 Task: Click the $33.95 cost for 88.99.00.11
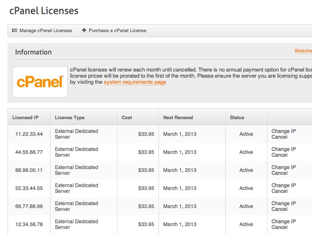(x=146, y=170)
